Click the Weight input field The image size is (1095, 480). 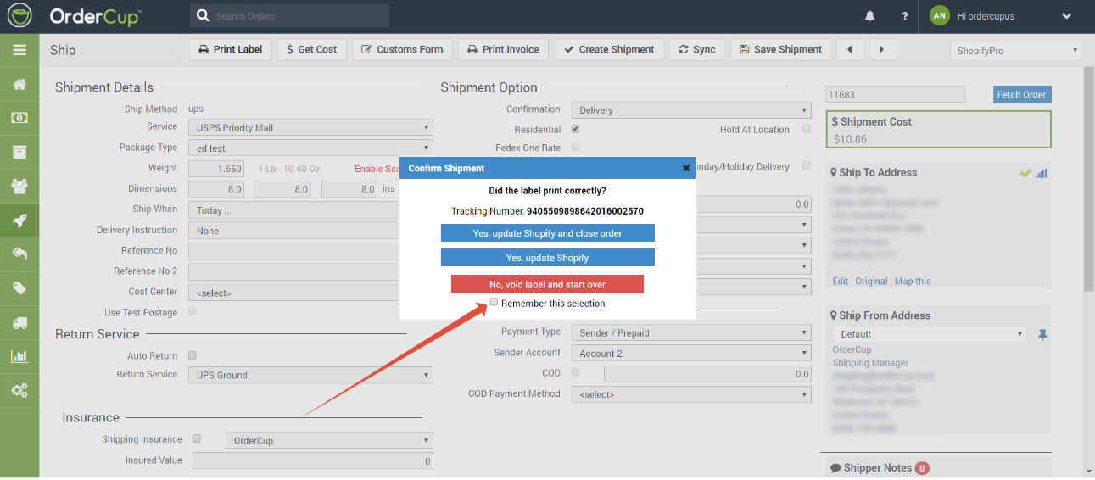pos(215,169)
